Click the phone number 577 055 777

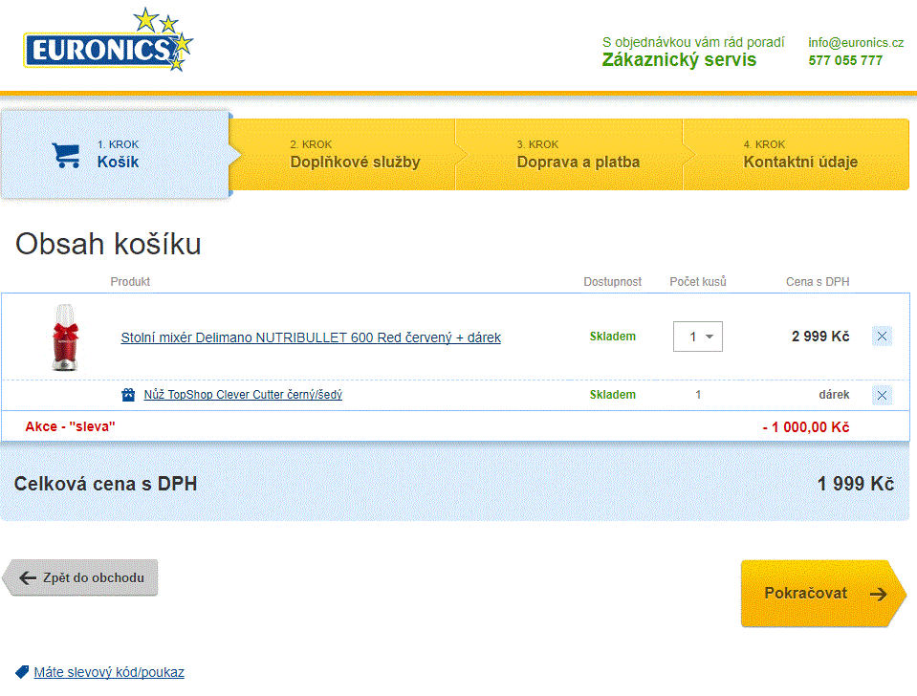845,60
